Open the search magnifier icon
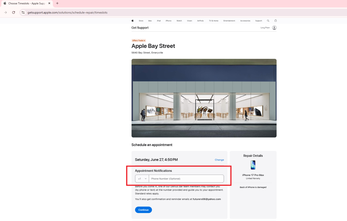This screenshot has height=221, width=347. (x=268, y=21)
